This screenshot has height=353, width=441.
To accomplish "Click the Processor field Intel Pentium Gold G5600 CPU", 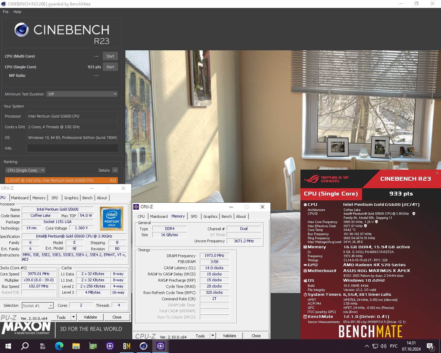I will (x=72, y=116).
